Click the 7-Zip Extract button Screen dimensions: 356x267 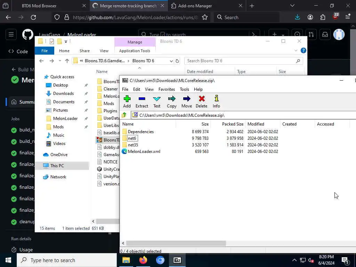[142, 102]
